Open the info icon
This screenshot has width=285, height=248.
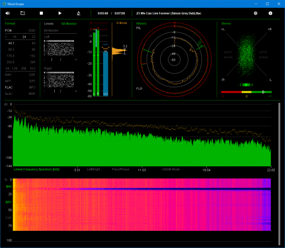point(270,13)
